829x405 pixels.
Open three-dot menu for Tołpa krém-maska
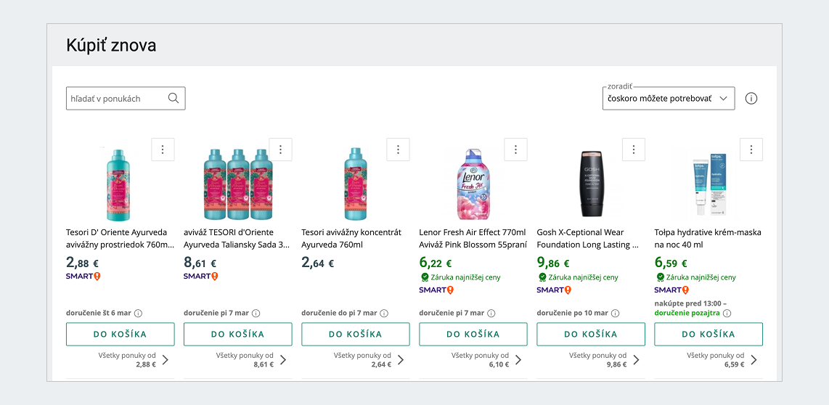click(751, 150)
